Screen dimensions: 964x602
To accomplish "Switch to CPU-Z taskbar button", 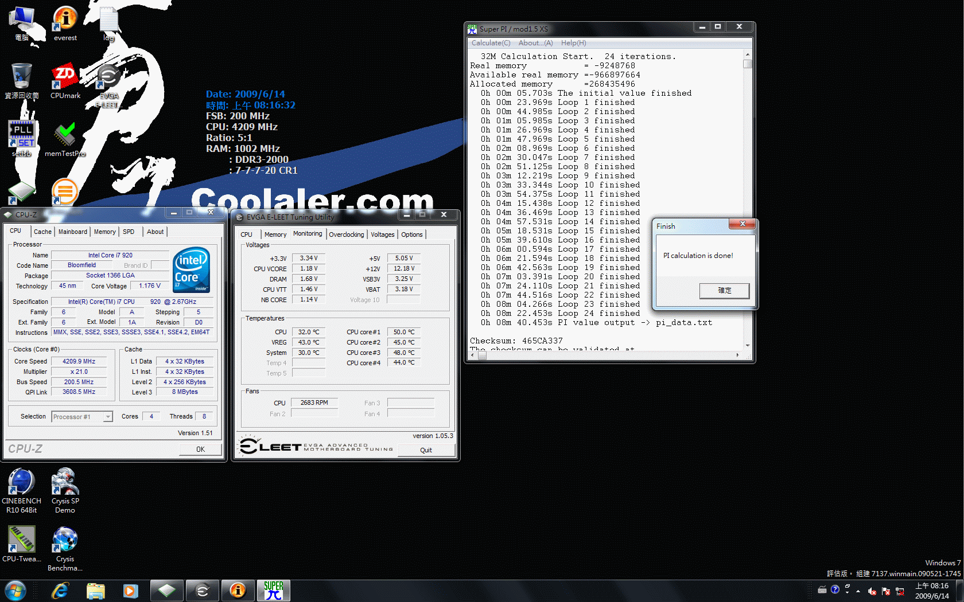I will click(167, 591).
